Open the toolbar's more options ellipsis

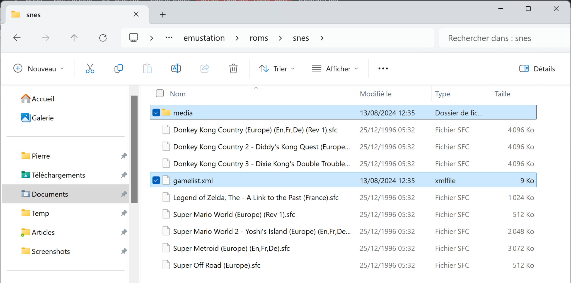tap(383, 68)
